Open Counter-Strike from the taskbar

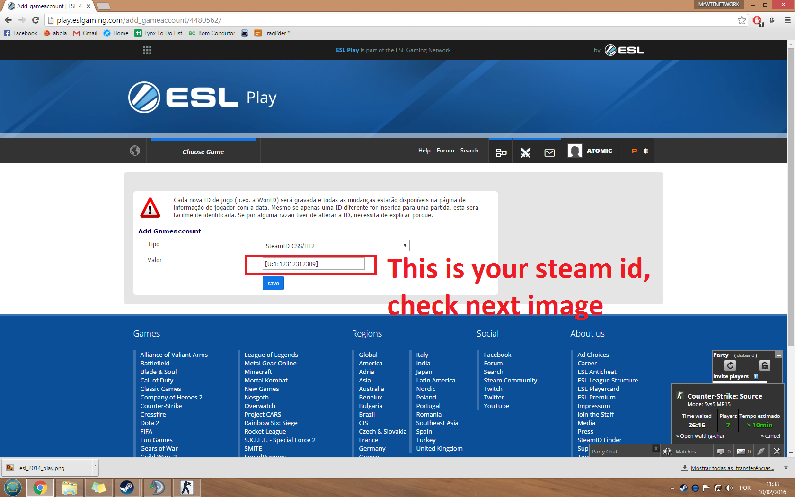(x=186, y=488)
